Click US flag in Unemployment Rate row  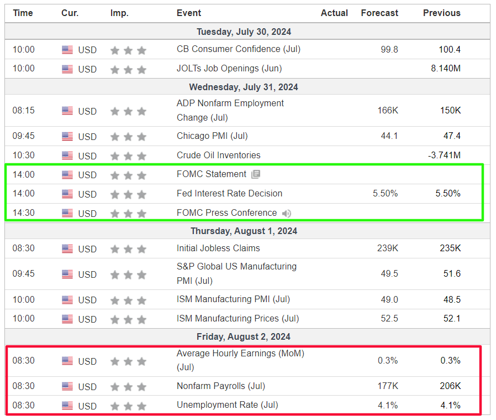point(67,406)
